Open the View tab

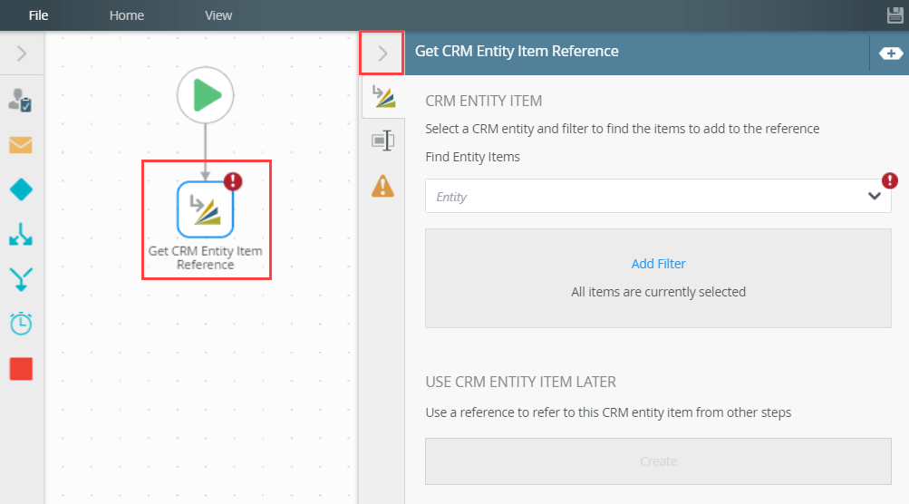[218, 15]
